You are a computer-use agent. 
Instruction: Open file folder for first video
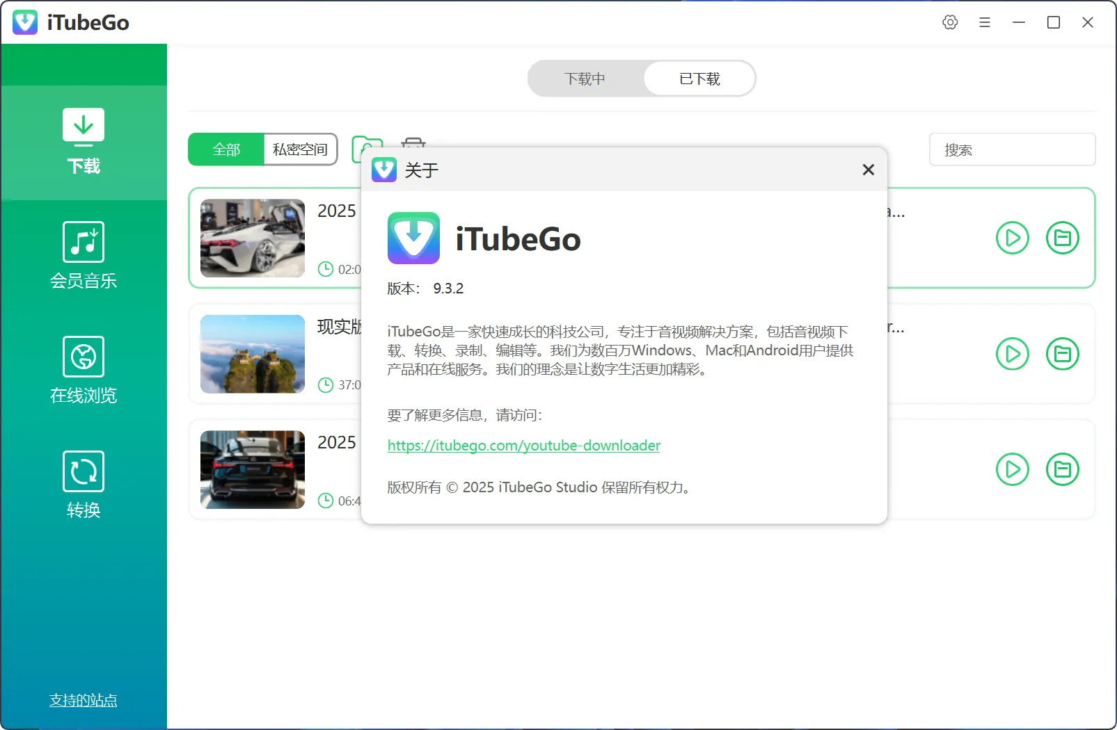[x=1062, y=238]
